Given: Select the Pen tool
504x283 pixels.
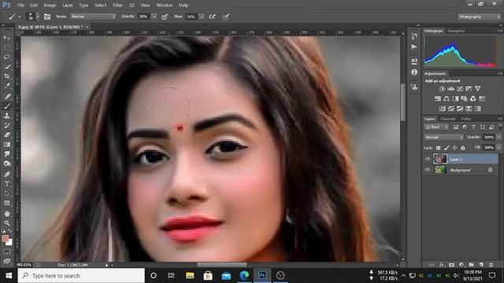Looking at the screenshot, I should tap(7, 175).
